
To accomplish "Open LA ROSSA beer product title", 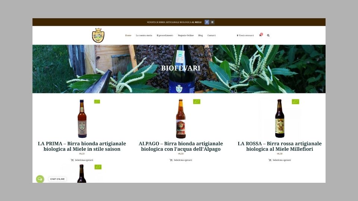I will pyautogui.click(x=280, y=146).
